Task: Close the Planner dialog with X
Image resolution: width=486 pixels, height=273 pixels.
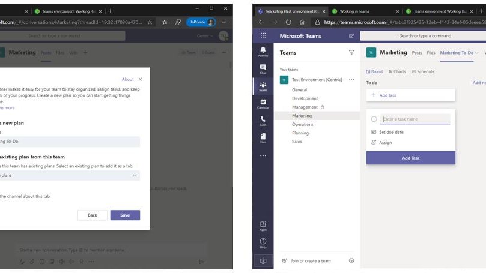Action: click(x=141, y=79)
